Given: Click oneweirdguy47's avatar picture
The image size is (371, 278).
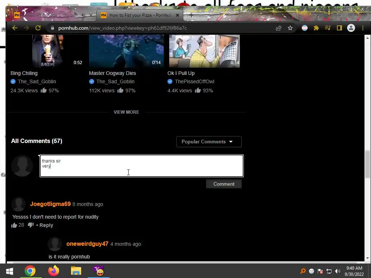Looking at the screenshot, I should click(55, 244).
